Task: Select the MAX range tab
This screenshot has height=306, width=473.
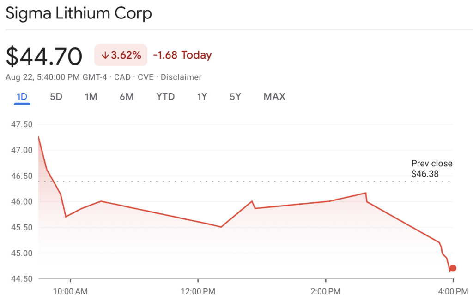Action: coord(274,97)
